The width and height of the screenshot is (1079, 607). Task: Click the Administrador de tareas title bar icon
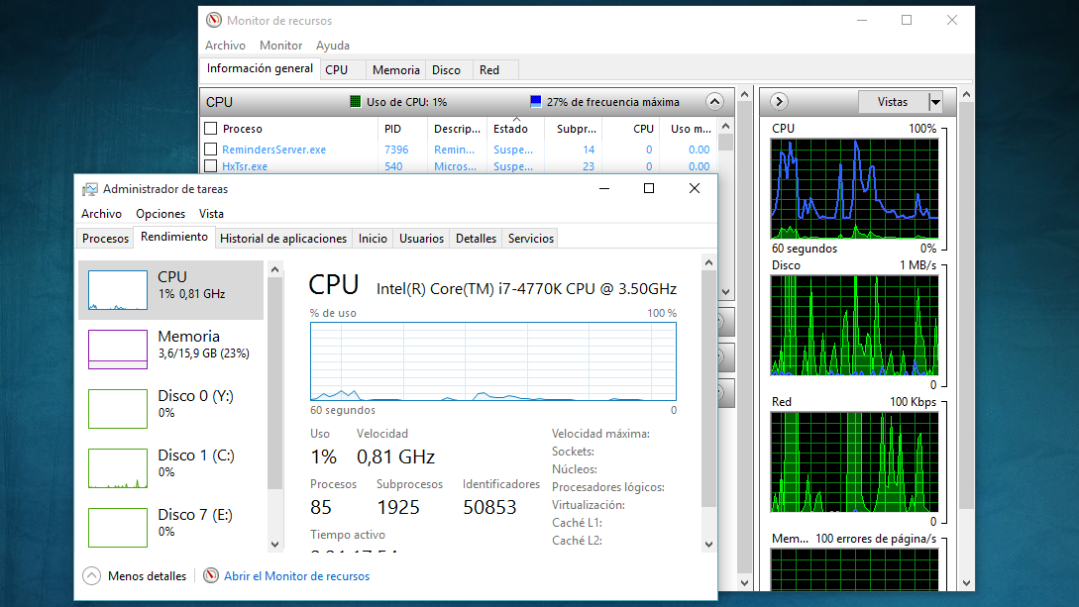[x=90, y=188]
